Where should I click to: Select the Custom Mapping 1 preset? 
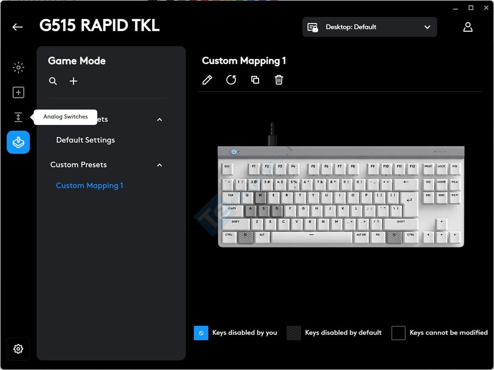point(90,185)
